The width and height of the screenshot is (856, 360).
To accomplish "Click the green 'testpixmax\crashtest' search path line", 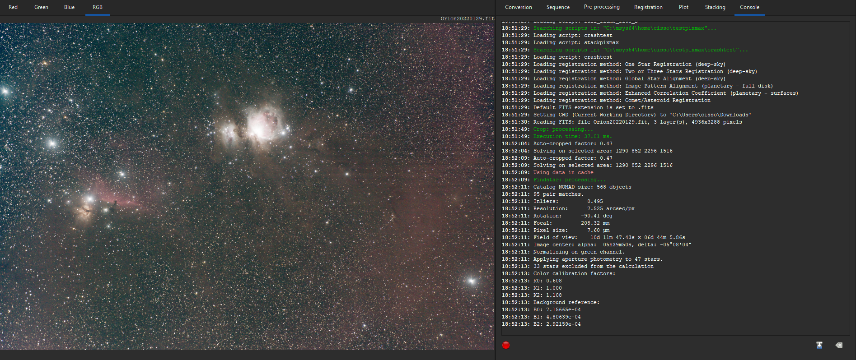I will 625,50.
